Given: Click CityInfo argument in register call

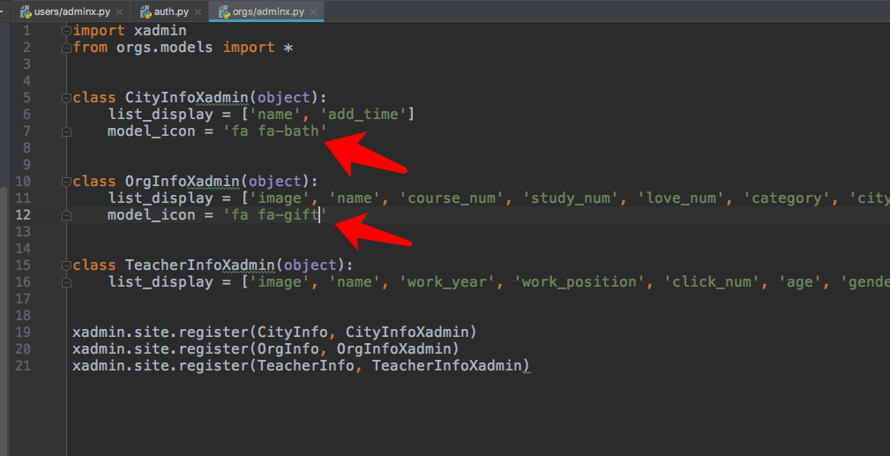Looking at the screenshot, I should tap(293, 333).
